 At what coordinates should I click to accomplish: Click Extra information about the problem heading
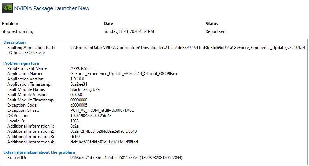[39, 152]
